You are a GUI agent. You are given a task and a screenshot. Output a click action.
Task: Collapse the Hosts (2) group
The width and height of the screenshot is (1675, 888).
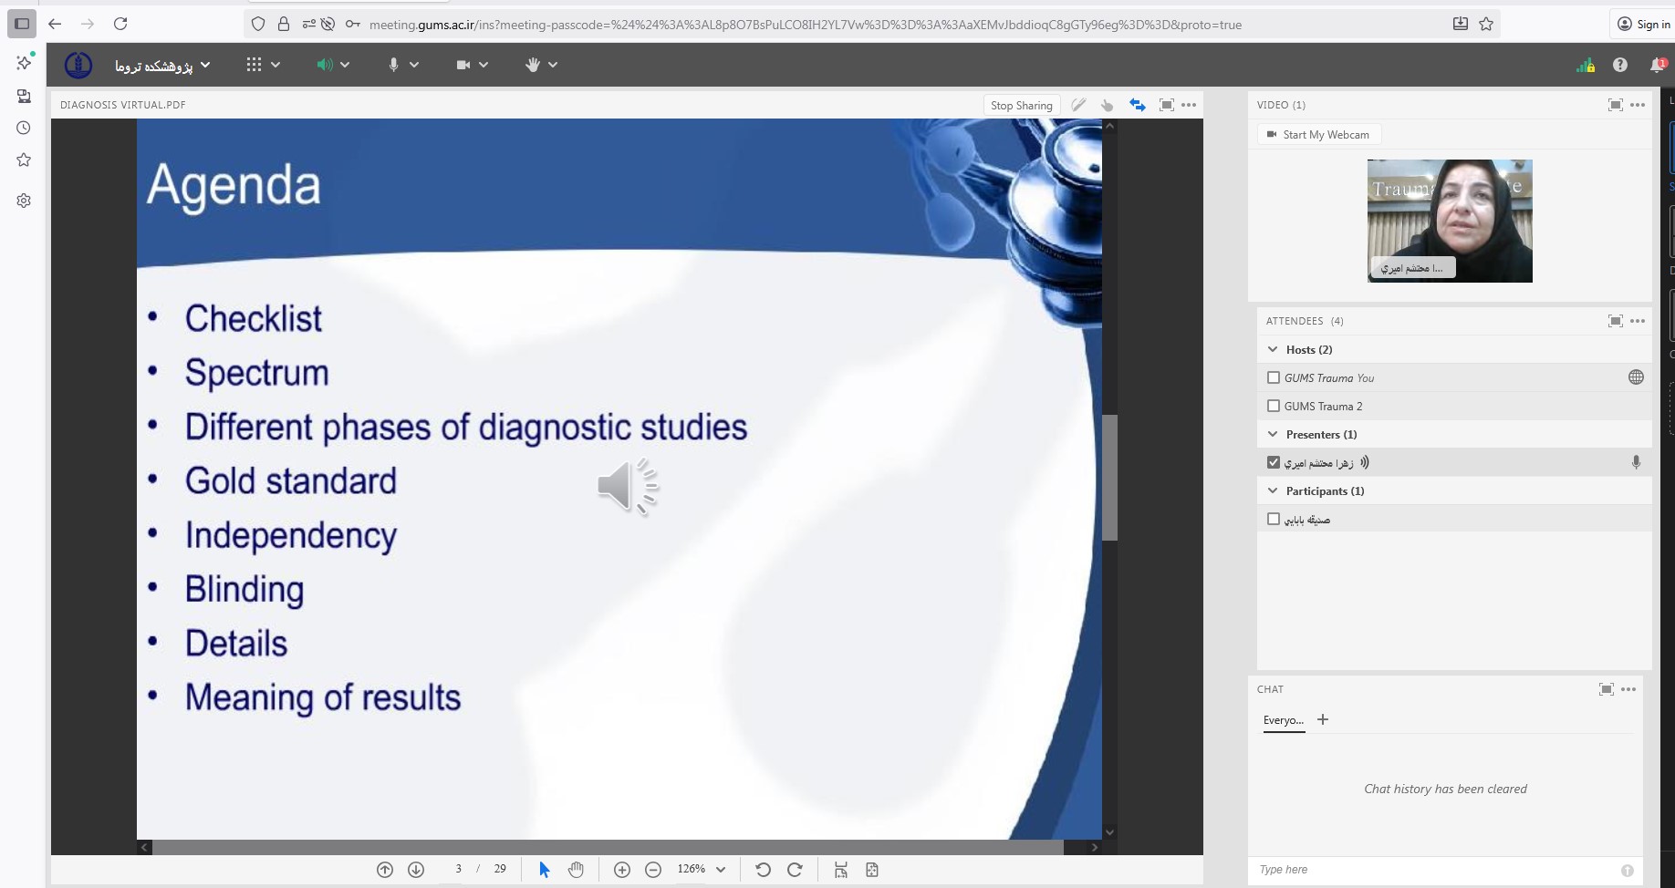pos(1273,349)
